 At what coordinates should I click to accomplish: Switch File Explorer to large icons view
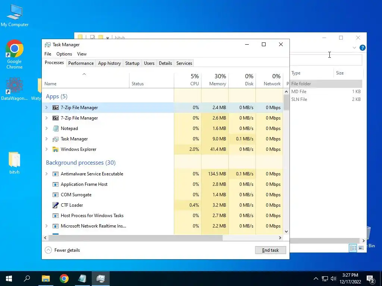coord(361,248)
